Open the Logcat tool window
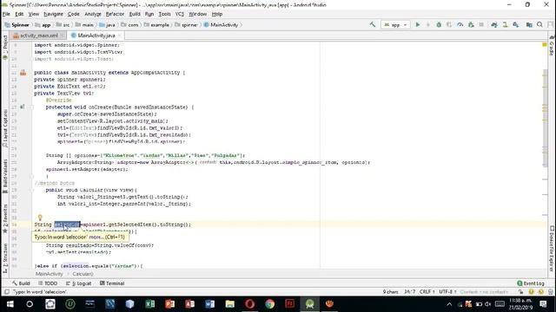Viewport: 556px width, 312px height. 79,283
